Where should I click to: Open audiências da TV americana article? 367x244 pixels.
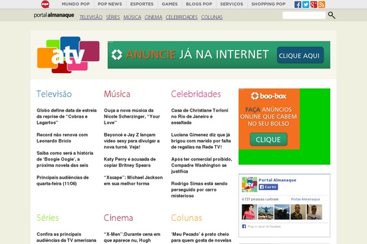click(x=67, y=237)
